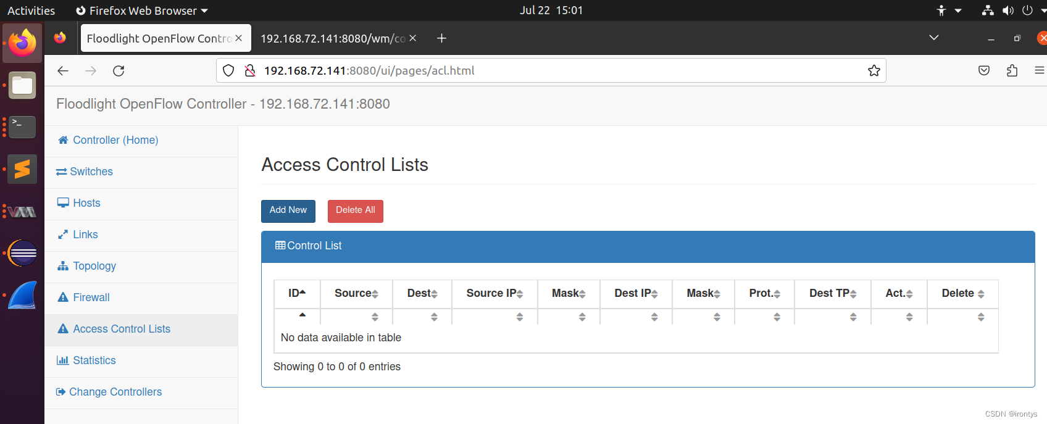Click the wired network status icon
This screenshot has width=1047, height=424.
(988, 10)
